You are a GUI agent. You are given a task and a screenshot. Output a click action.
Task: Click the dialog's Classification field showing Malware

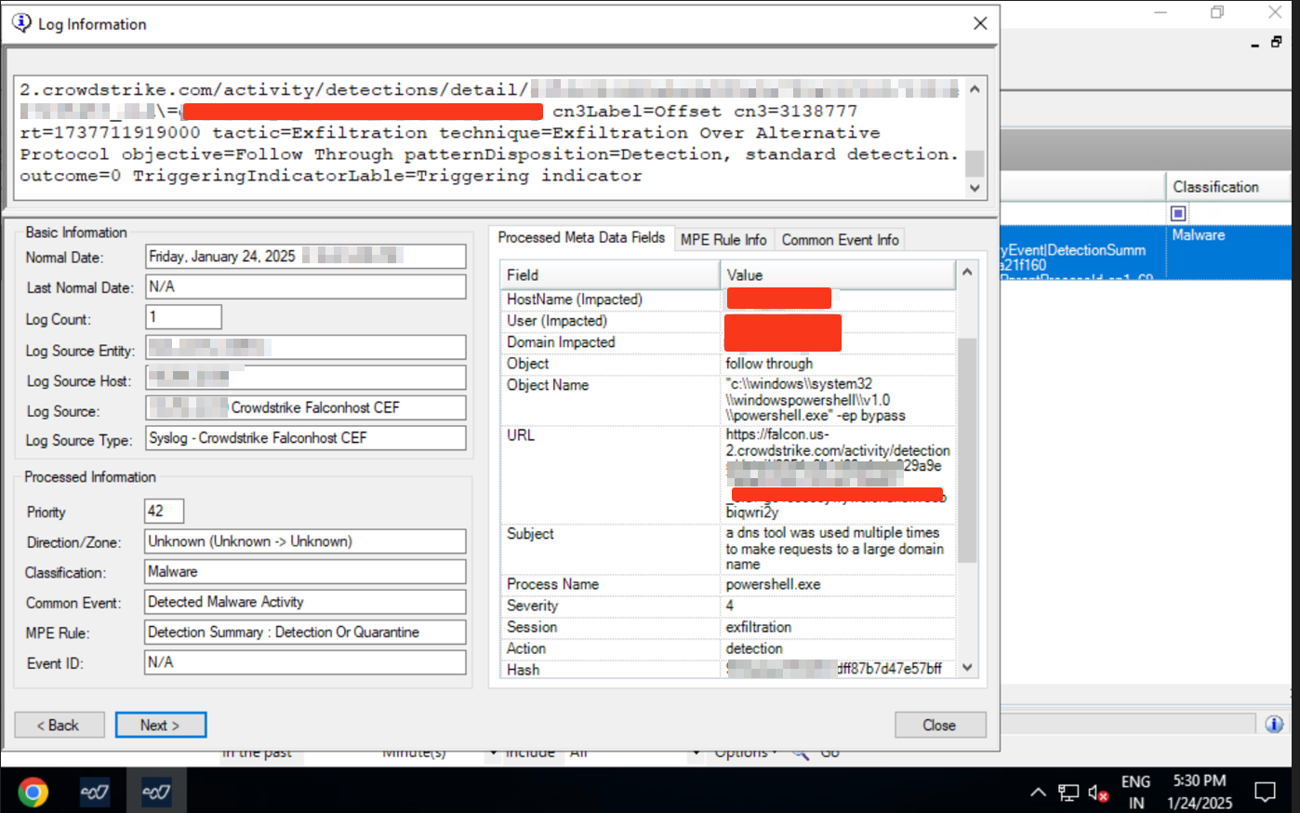306,571
